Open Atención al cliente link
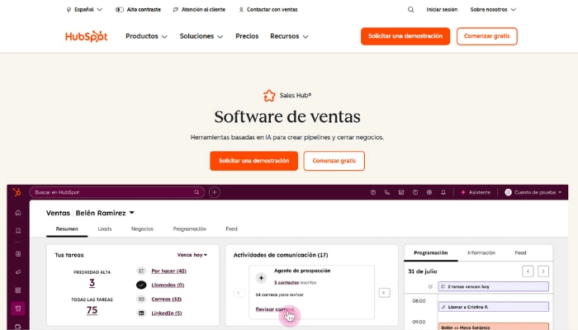The image size is (578, 330). click(199, 10)
